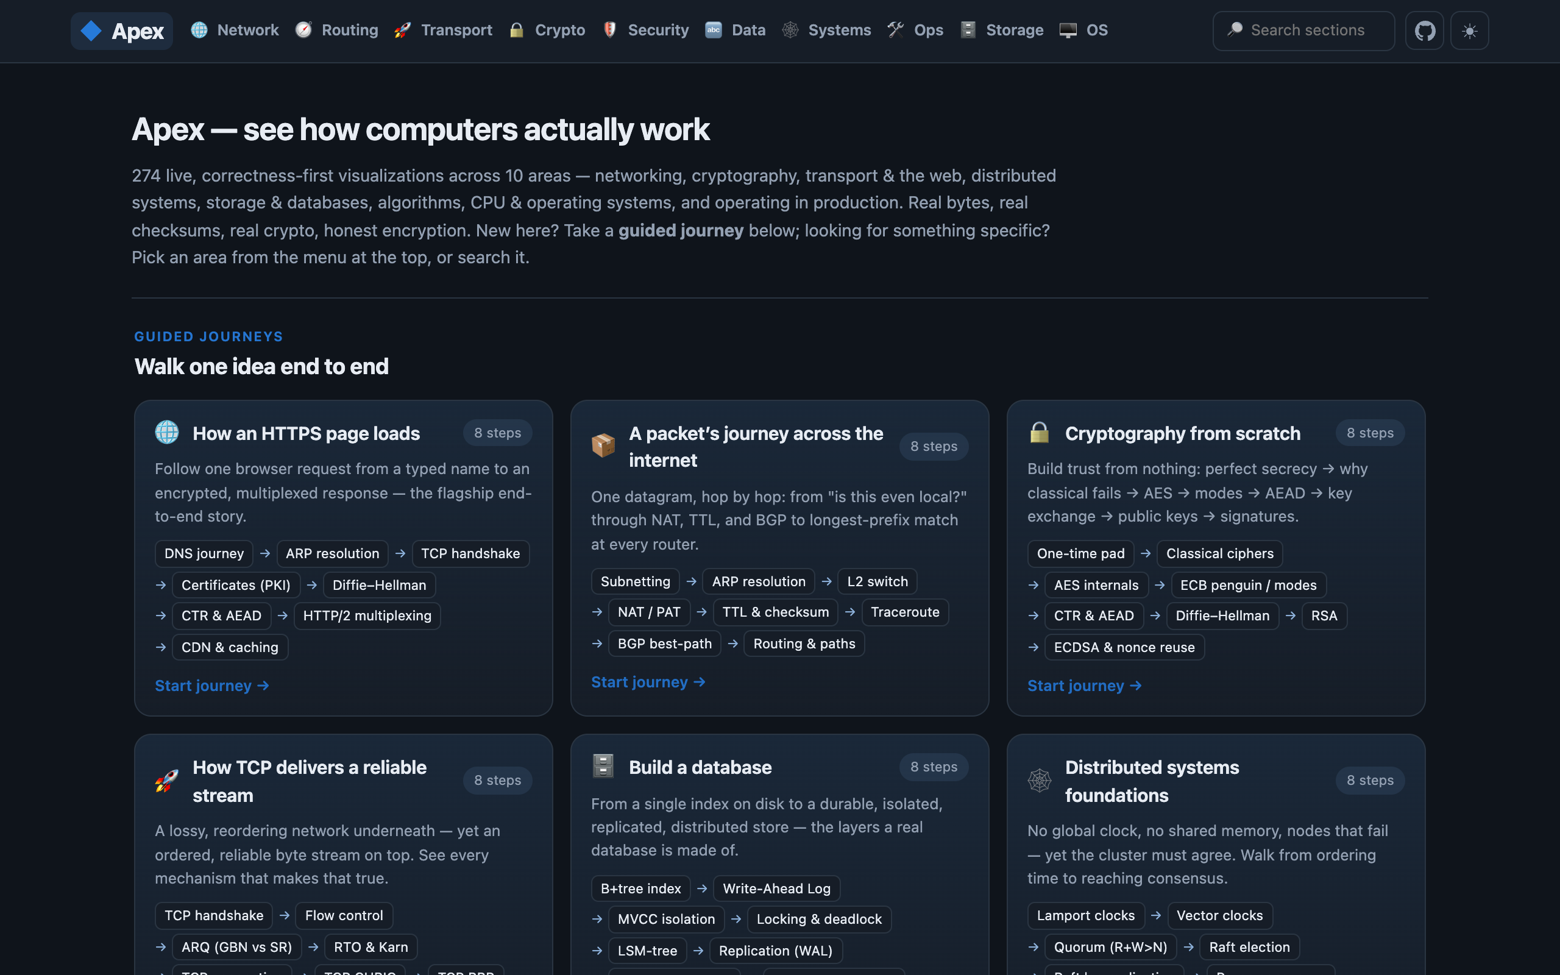Image resolution: width=1560 pixels, height=975 pixels.
Task: Click the shield icon beside Security
Action: tap(610, 30)
